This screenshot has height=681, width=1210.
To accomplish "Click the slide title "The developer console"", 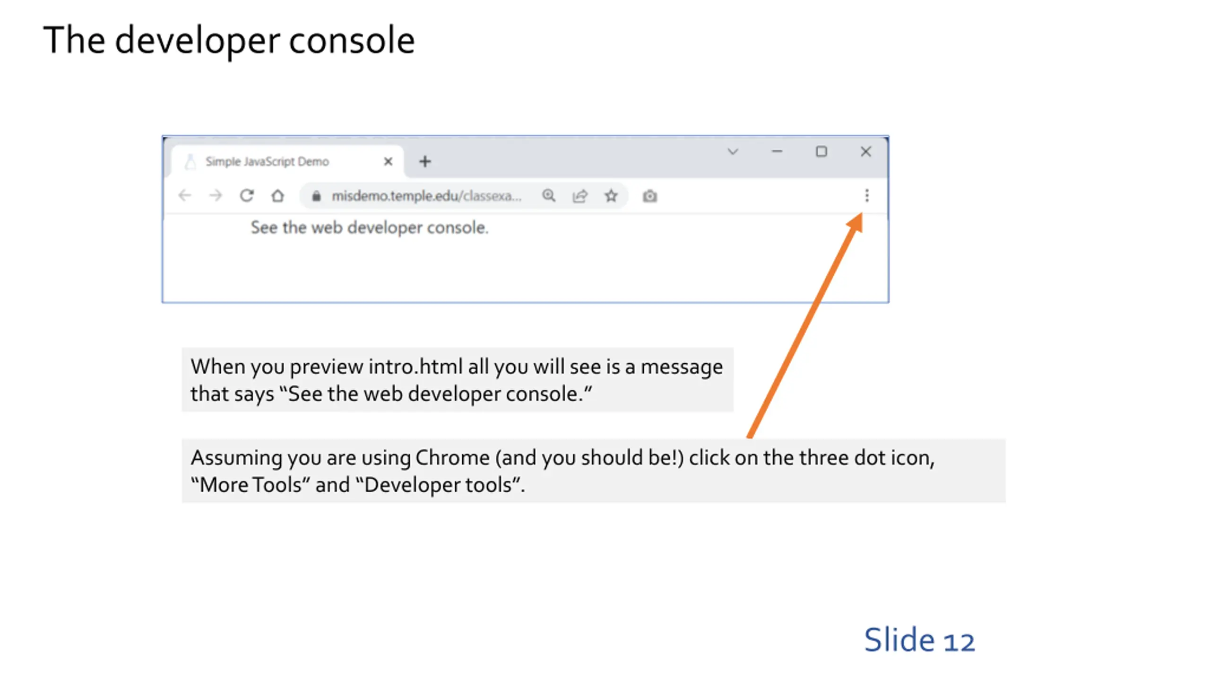I will (x=229, y=40).
